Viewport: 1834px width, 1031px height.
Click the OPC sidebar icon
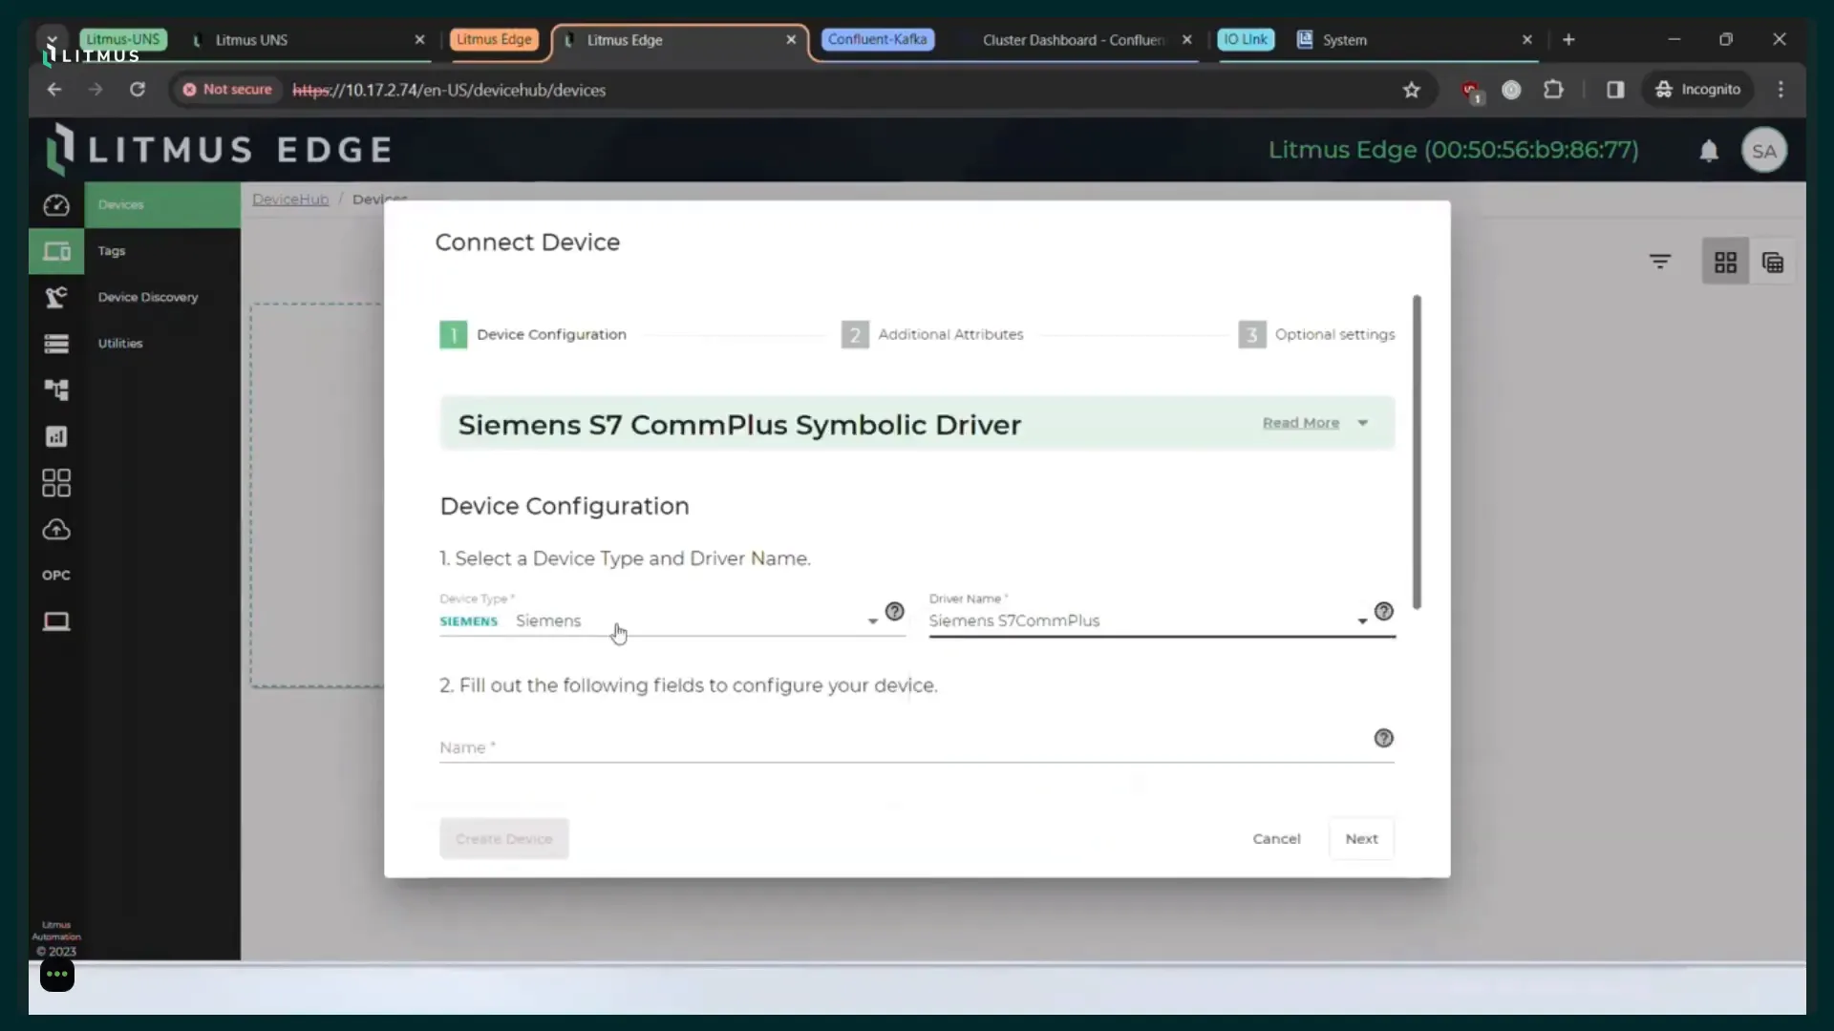pos(56,576)
